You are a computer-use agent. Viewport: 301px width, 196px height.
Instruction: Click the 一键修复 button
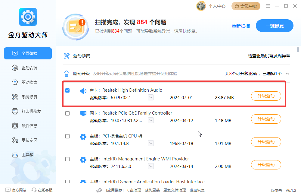[x=275, y=26]
